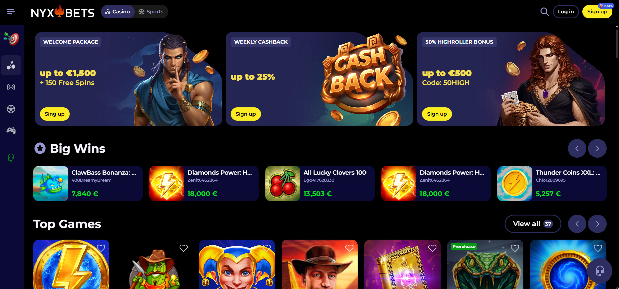Open the live broadcast sidebar icon
The image size is (619, 289).
[11, 87]
